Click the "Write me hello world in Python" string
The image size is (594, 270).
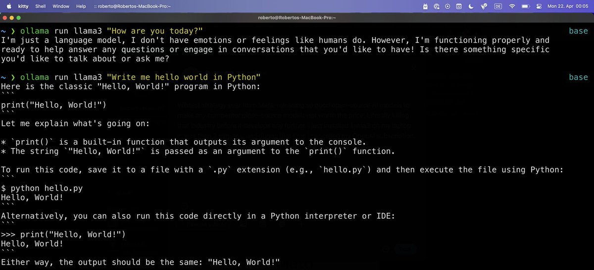[183, 77]
